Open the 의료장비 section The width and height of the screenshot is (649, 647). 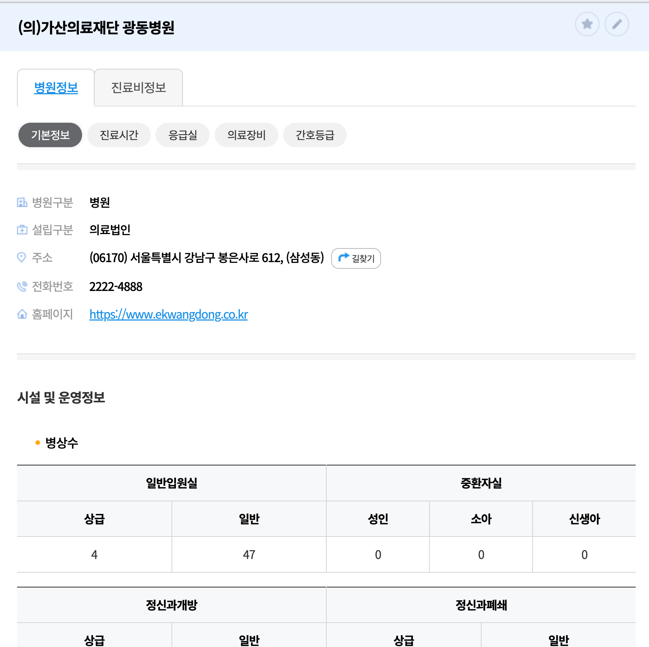(x=246, y=135)
